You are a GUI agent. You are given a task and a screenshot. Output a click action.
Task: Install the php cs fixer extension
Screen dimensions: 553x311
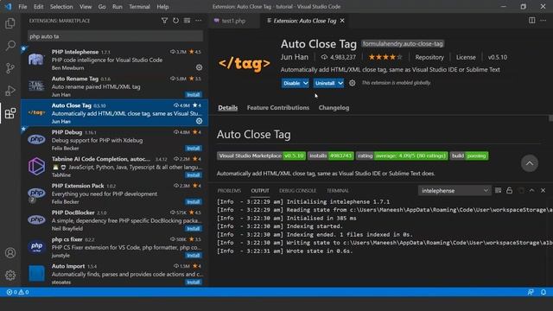(x=194, y=256)
